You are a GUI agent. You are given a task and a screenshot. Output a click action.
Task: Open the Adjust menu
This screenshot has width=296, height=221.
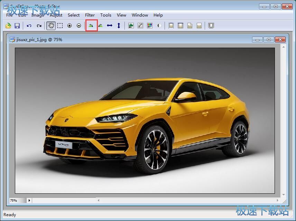56,15
